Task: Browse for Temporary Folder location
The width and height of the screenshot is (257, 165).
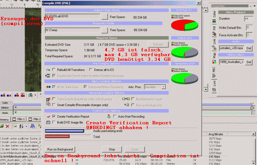Action: pyautogui.click(x=105, y=30)
